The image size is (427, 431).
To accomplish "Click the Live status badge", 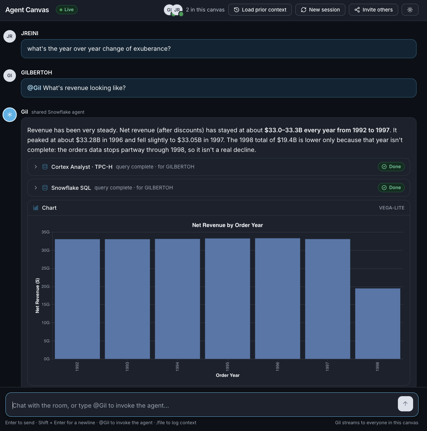I will click(x=67, y=10).
